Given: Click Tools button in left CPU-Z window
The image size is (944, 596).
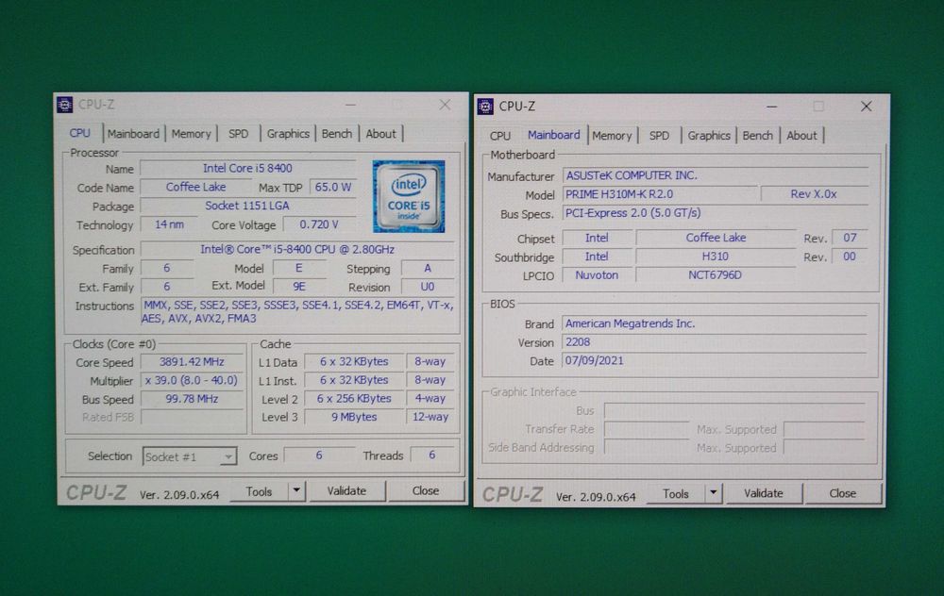Looking at the screenshot, I should coord(259,491).
